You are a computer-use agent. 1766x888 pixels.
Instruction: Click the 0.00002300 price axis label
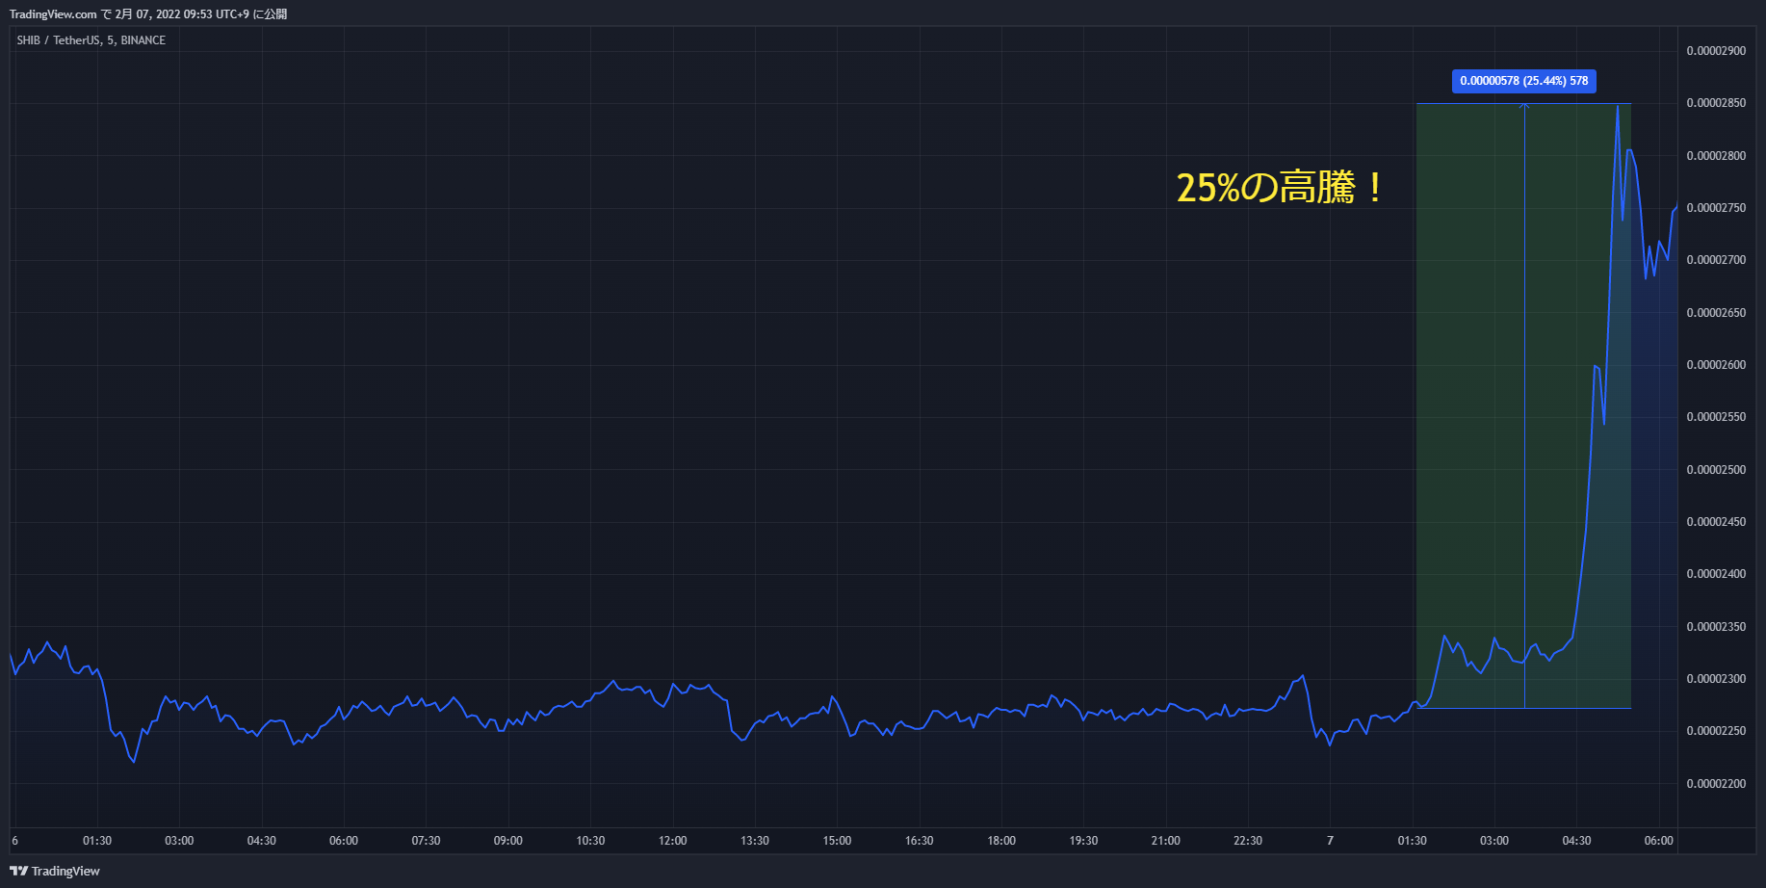coord(1716,679)
